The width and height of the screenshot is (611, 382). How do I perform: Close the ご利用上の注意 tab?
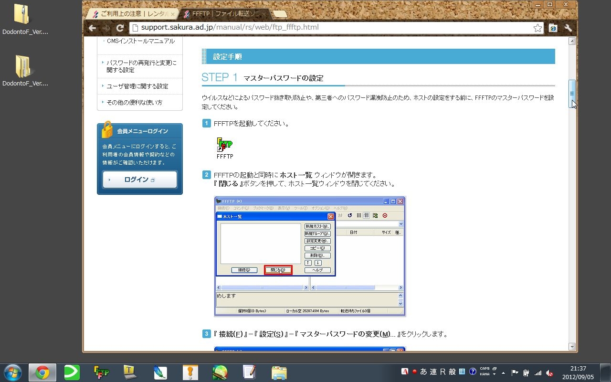173,14
